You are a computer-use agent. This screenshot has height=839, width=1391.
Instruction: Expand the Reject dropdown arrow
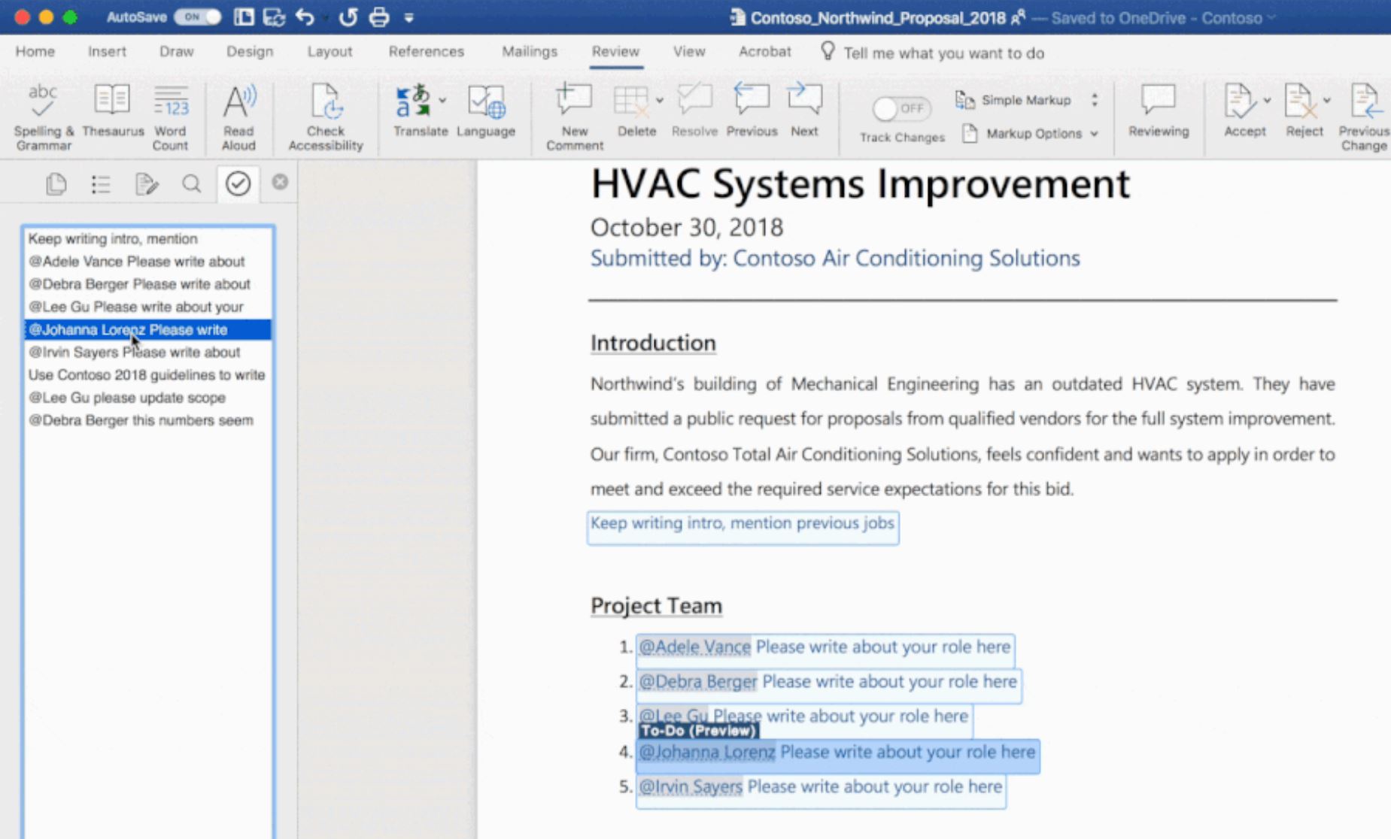tap(1326, 100)
